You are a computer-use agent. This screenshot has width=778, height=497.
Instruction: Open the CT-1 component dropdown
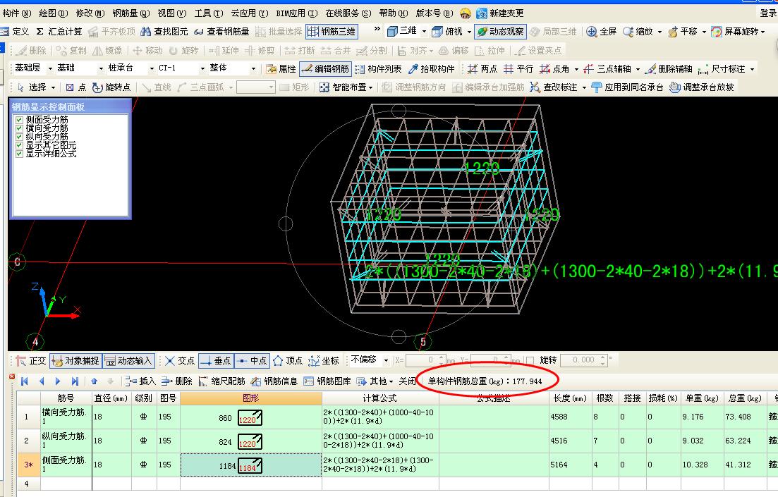(x=202, y=68)
